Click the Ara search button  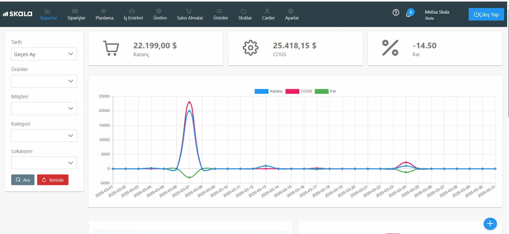[x=23, y=180]
